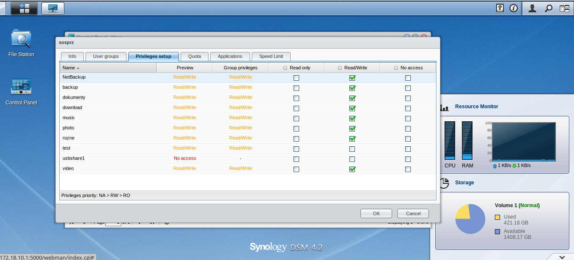Image resolution: width=574 pixels, height=260 pixels.
Task: Click the rozne folder name
Action: (x=69, y=138)
